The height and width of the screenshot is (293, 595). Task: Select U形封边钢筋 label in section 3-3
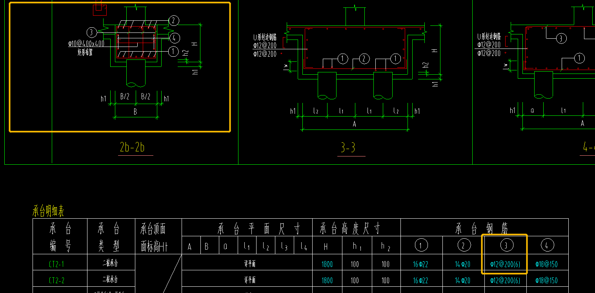pyautogui.click(x=265, y=38)
